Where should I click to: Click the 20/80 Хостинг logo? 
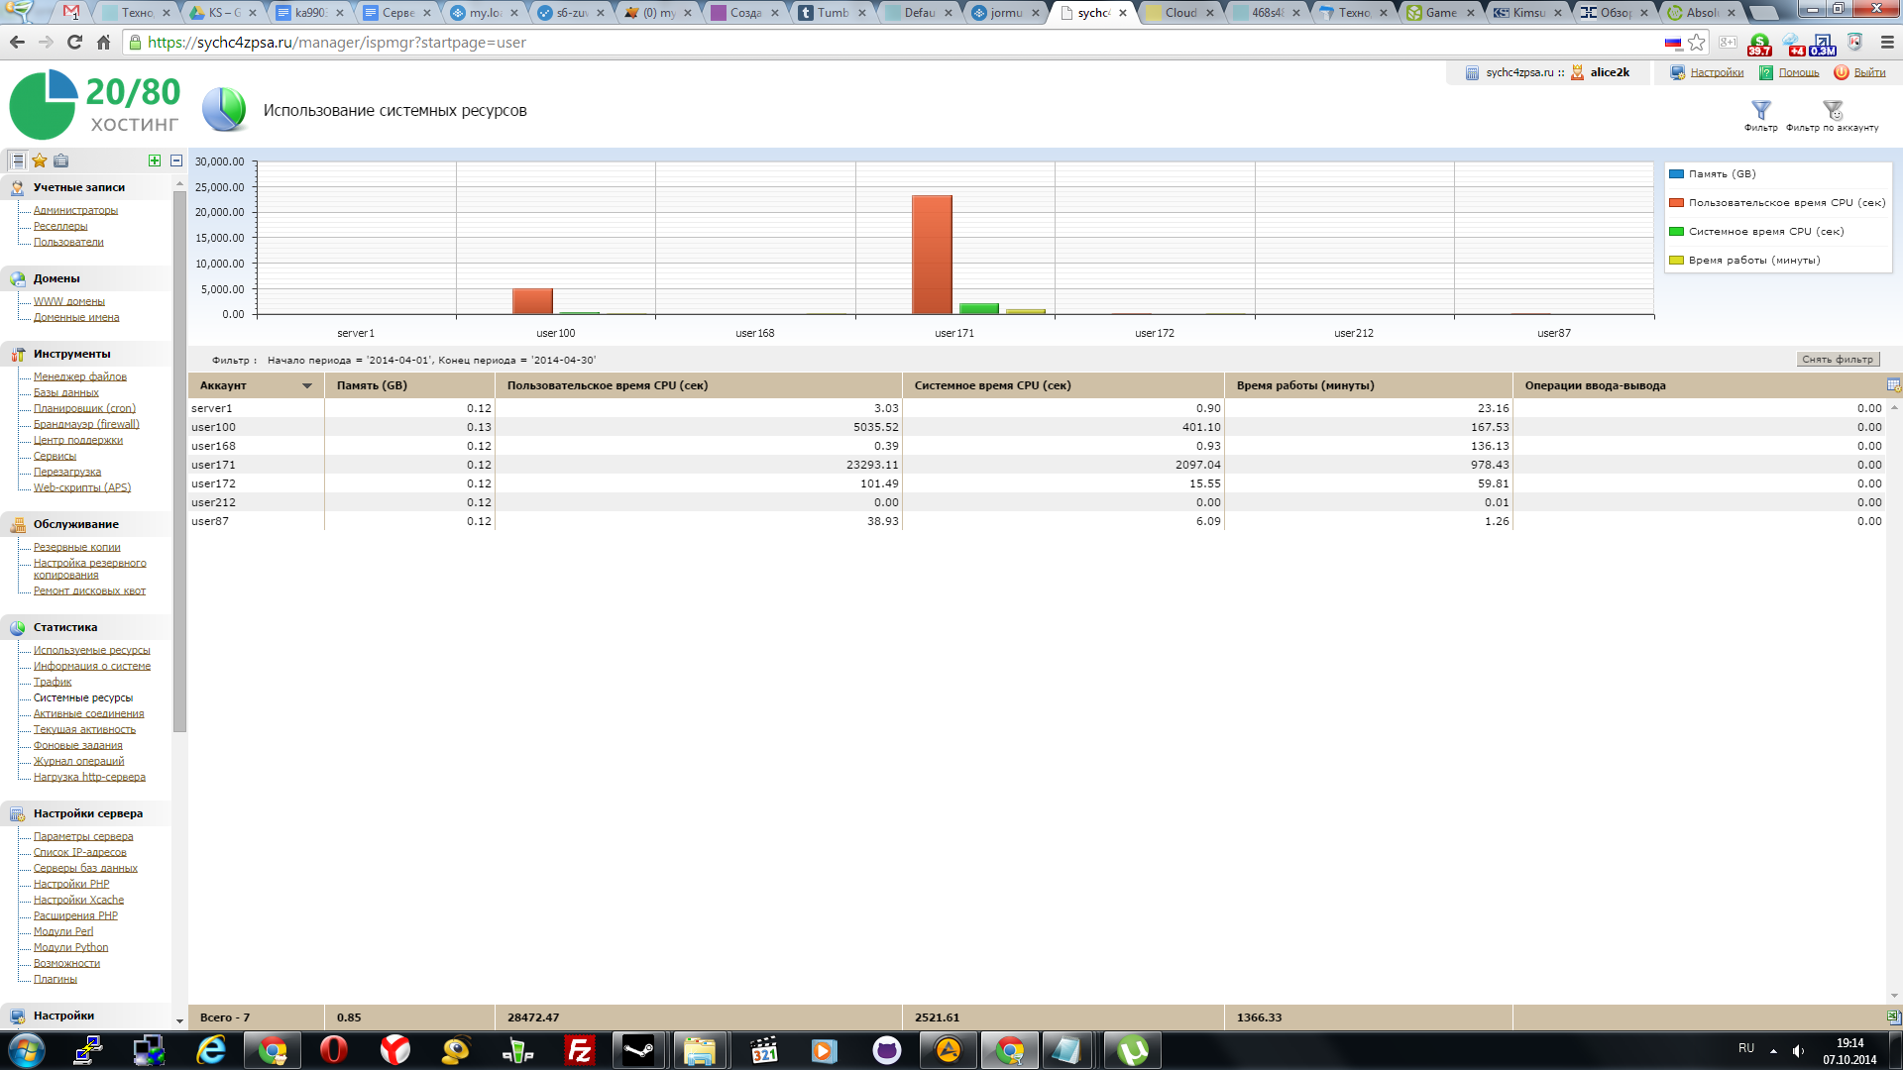click(x=95, y=105)
